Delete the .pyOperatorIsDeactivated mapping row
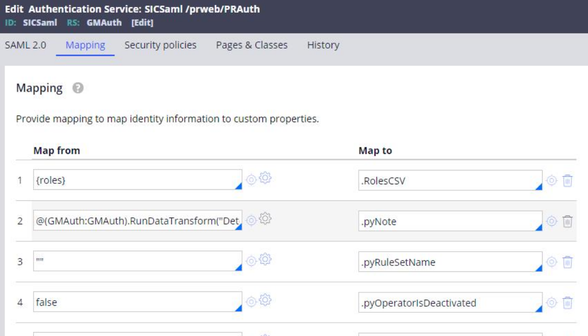The image size is (588, 336). coord(568,302)
